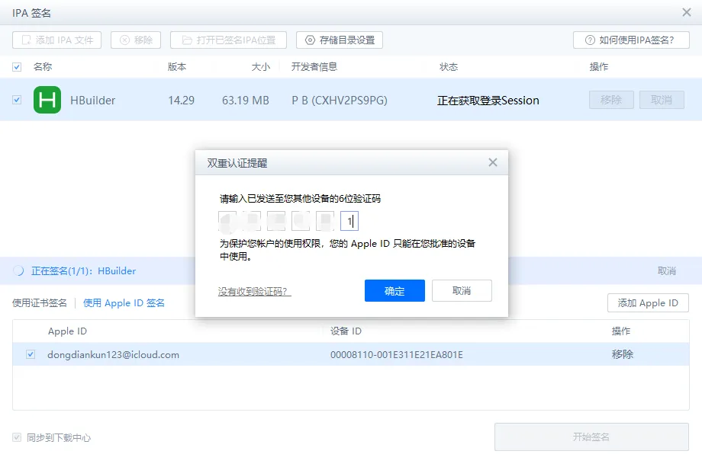Click the 移除 button in HBuilder row

tap(611, 100)
